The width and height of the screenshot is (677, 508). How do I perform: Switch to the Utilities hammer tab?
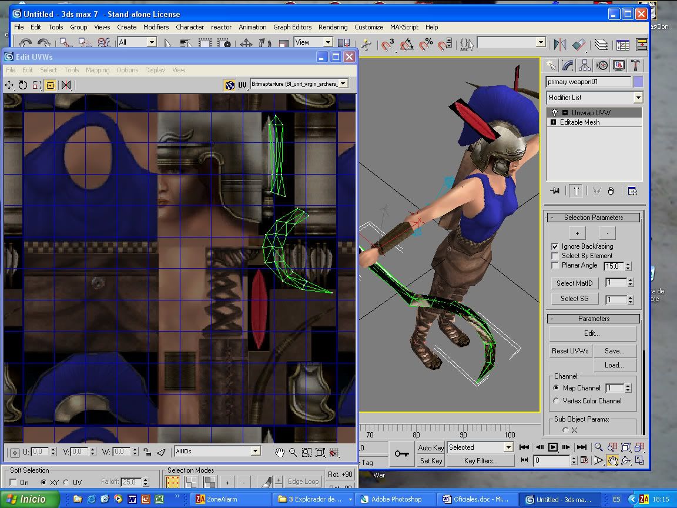(x=635, y=66)
